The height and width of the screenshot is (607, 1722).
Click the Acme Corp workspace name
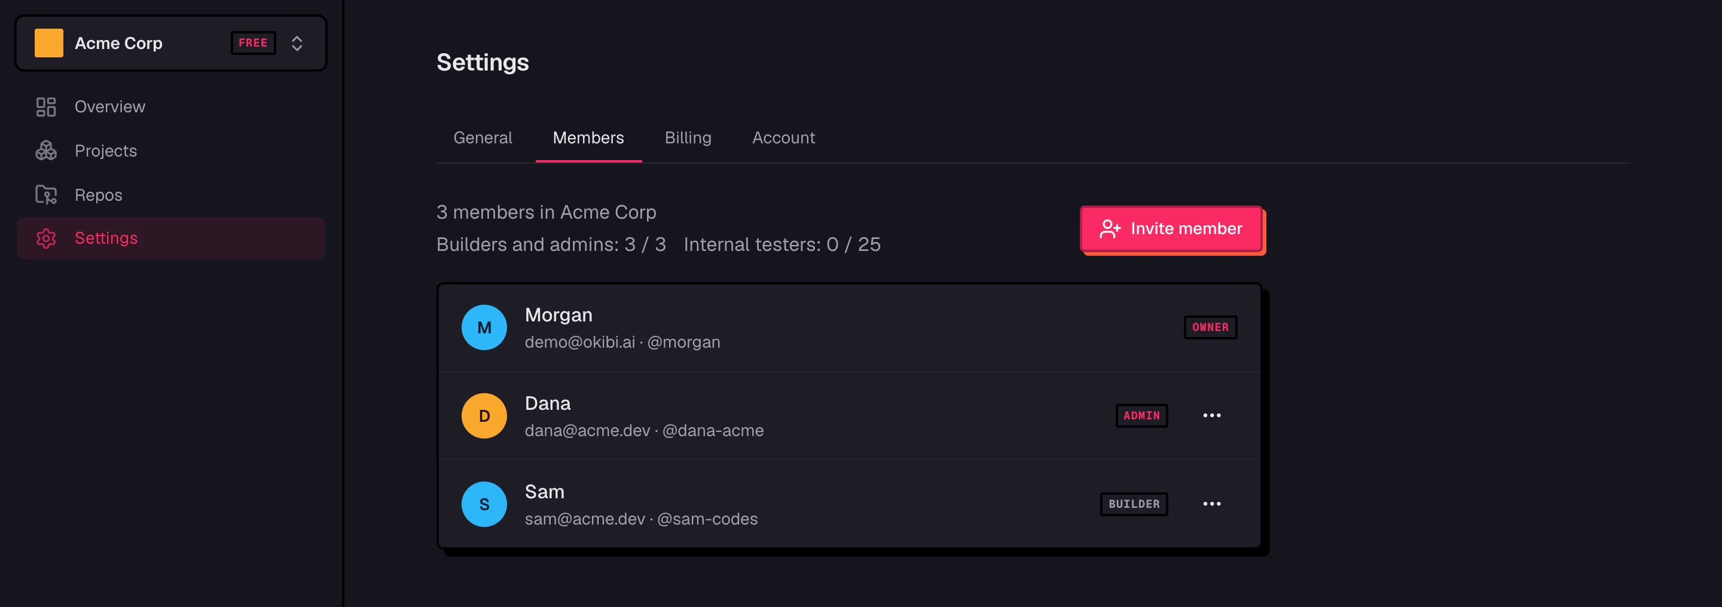[x=118, y=44]
